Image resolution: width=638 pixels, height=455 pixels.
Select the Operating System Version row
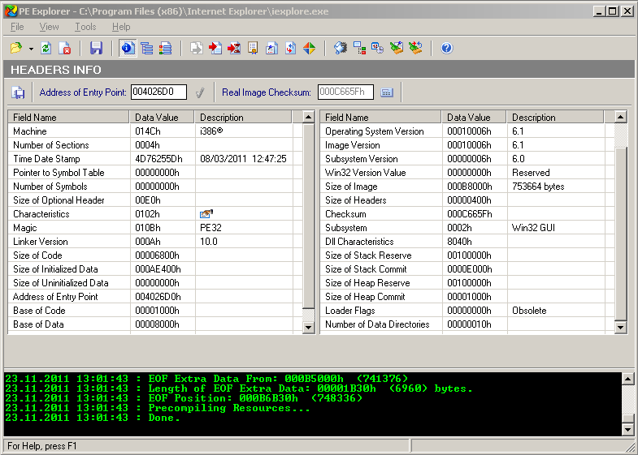tap(467, 131)
